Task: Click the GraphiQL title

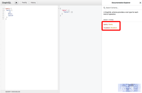Action: [x=6, y=3]
